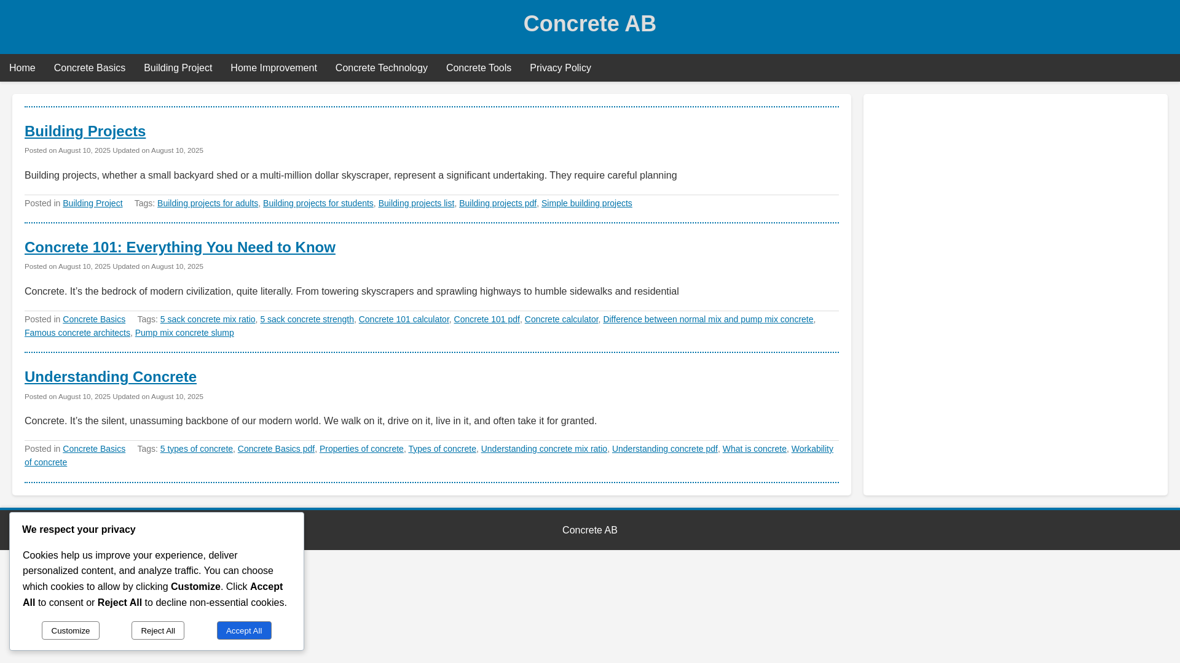1180x663 pixels.
Task: Click tag Properties of concrete
Action: (x=361, y=449)
